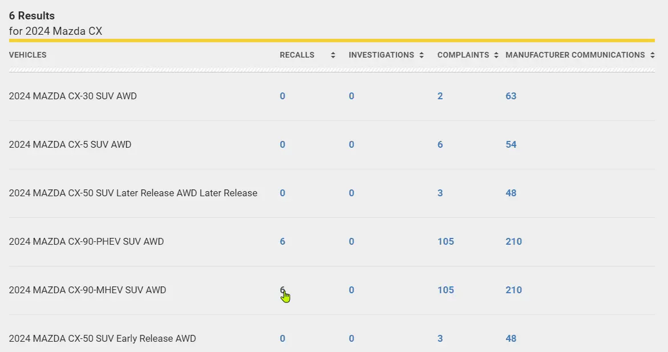Viewport: 668px width, 352px height.
Task: Open CX-30 manufacturer communications 63
Action: tap(511, 96)
